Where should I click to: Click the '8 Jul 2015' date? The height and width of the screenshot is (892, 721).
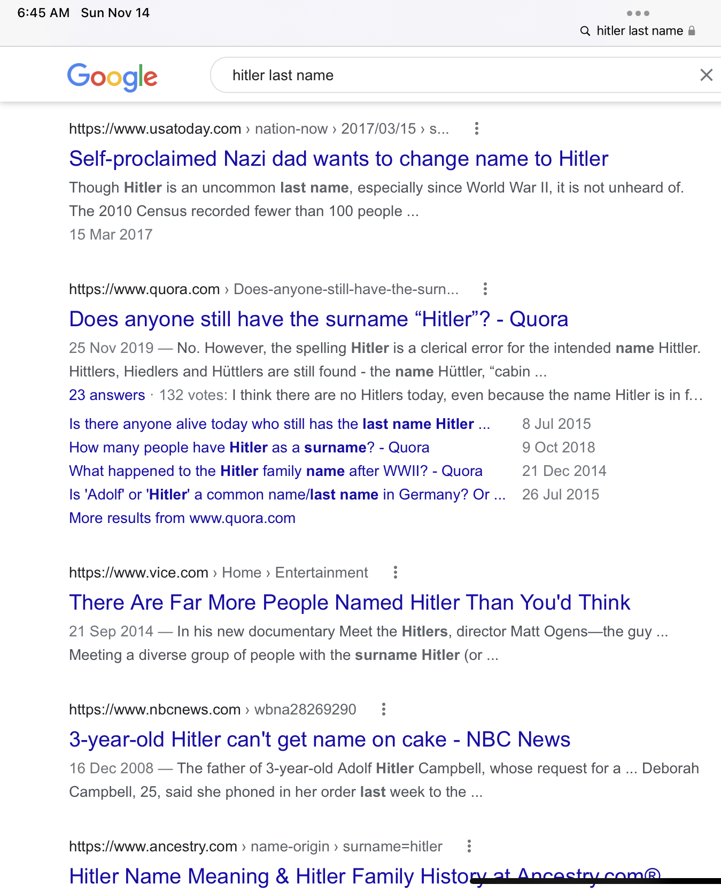[556, 424]
